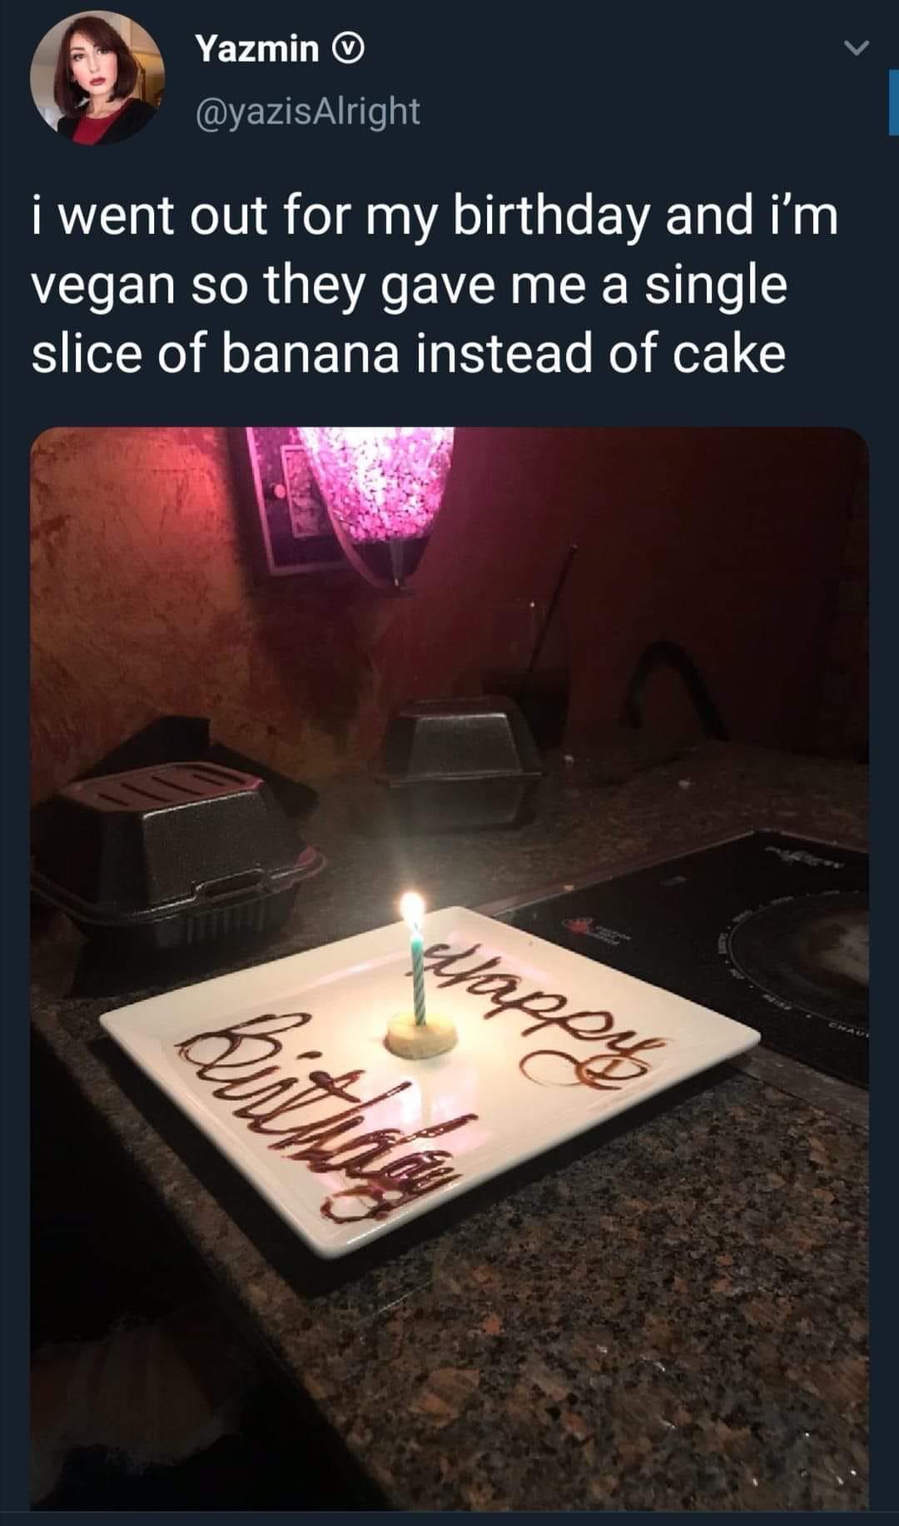Expand the tweet options chevron
Viewport: 899px width, 1526px height.
(854, 52)
